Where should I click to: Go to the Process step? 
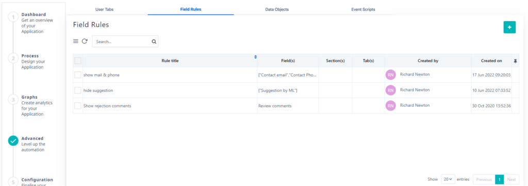[x=30, y=55]
